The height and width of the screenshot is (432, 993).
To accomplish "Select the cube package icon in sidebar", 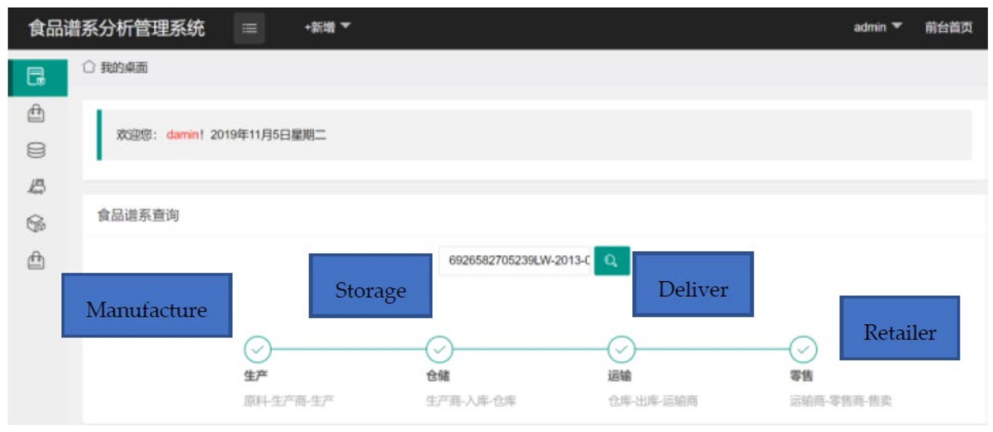I will [x=36, y=223].
